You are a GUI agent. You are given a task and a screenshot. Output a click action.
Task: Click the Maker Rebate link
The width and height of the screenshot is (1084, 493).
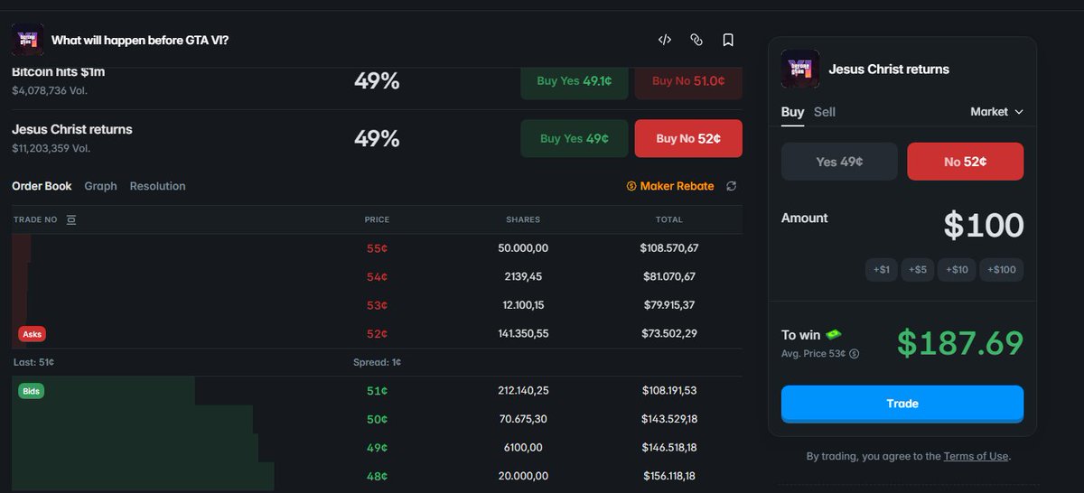point(670,186)
